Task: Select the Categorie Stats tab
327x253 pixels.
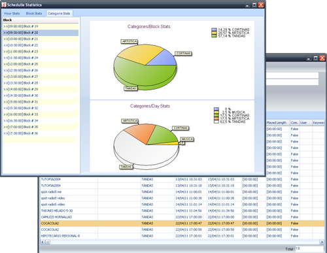Action: coord(59,14)
